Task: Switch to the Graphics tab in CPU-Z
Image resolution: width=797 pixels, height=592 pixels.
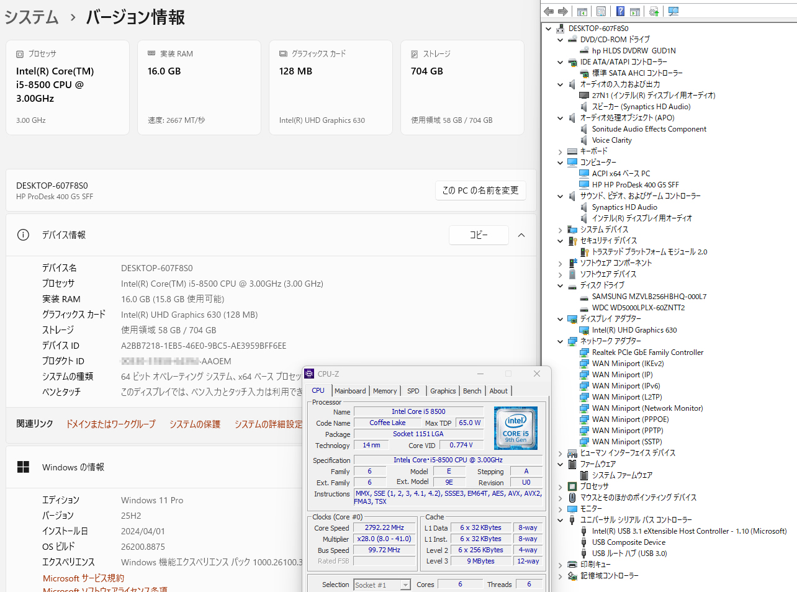Action: click(x=443, y=391)
